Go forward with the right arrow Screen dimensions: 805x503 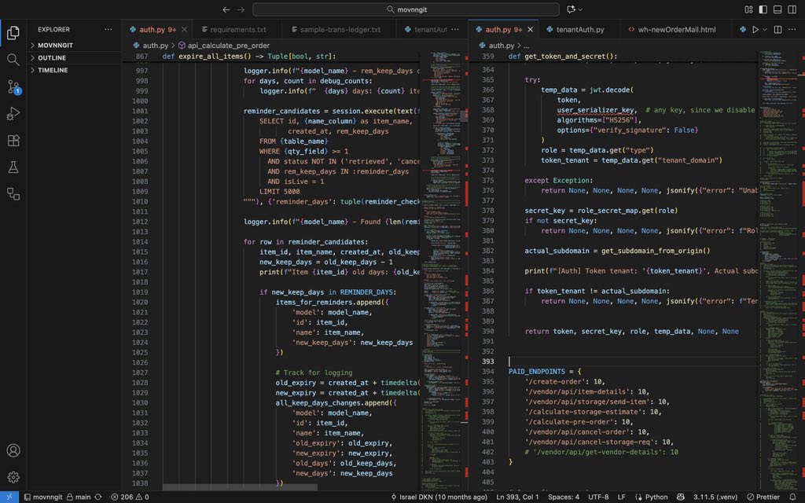point(241,9)
